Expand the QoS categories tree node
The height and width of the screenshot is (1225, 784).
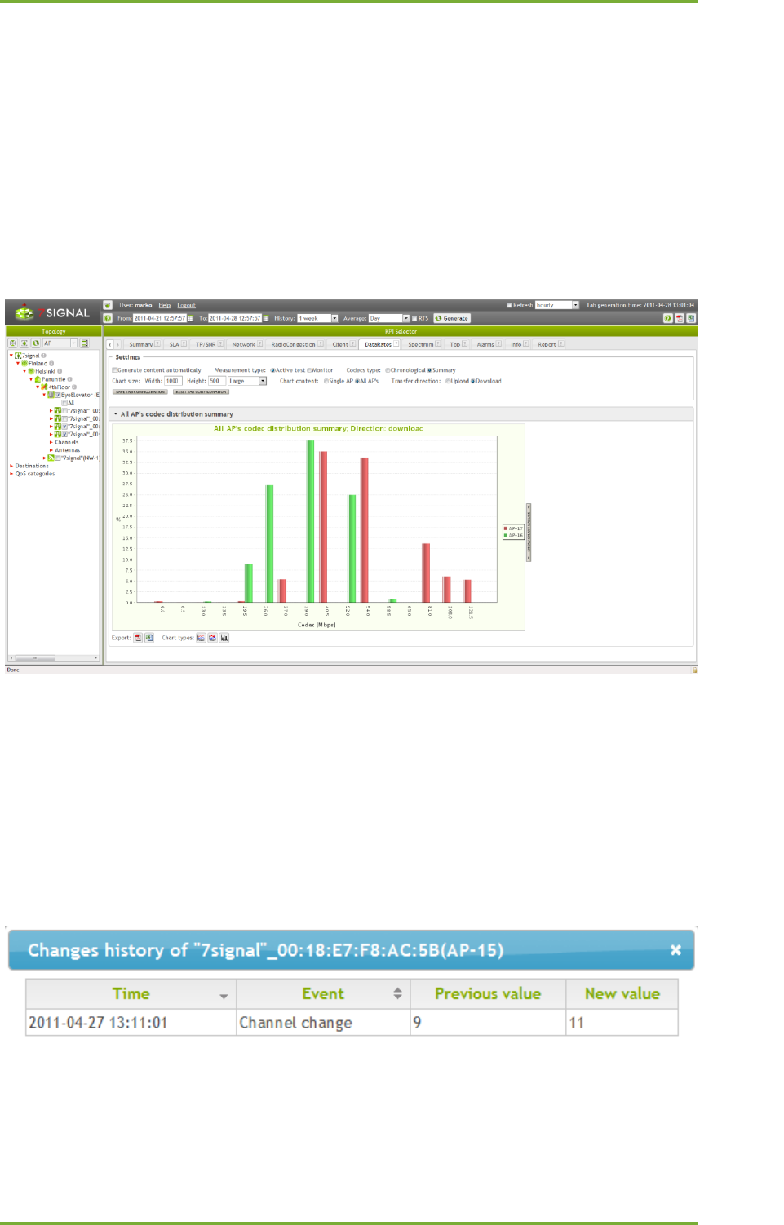11,474
